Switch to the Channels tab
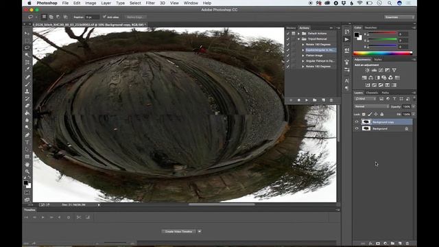This screenshot has height=247, width=439. click(x=372, y=93)
